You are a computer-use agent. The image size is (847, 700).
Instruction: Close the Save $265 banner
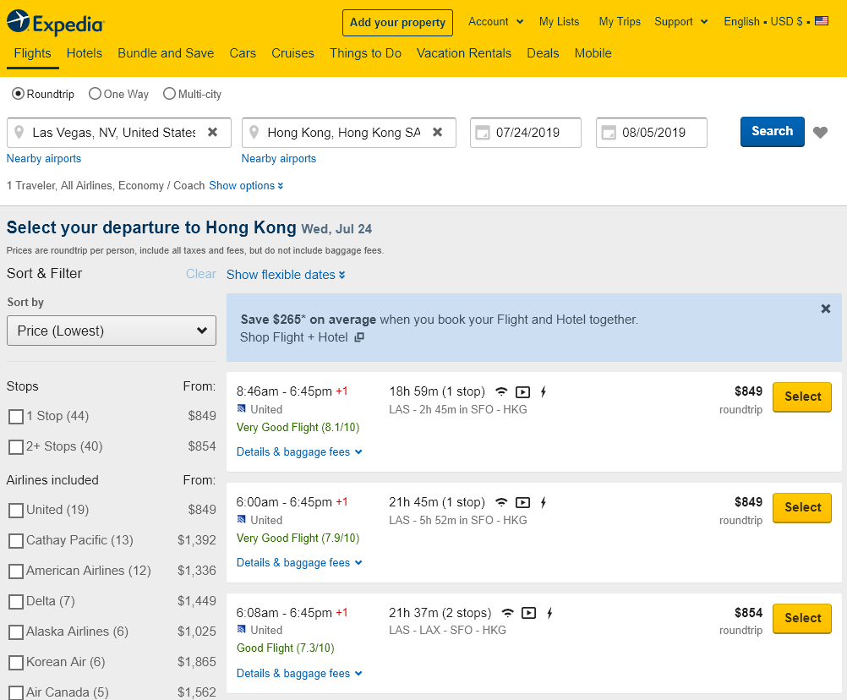[x=826, y=309]
